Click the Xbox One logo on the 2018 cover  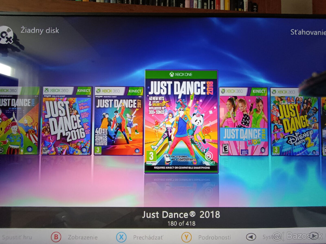(x=181, y=74)
